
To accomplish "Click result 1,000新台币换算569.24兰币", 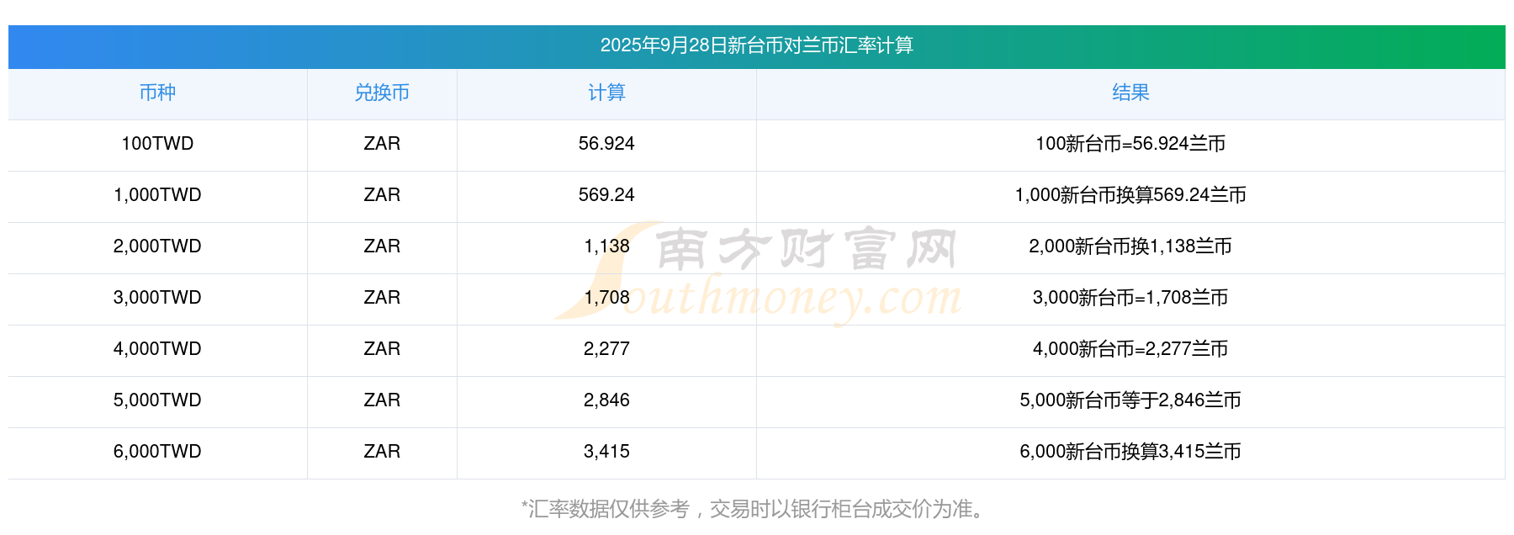I will 1130,195.
